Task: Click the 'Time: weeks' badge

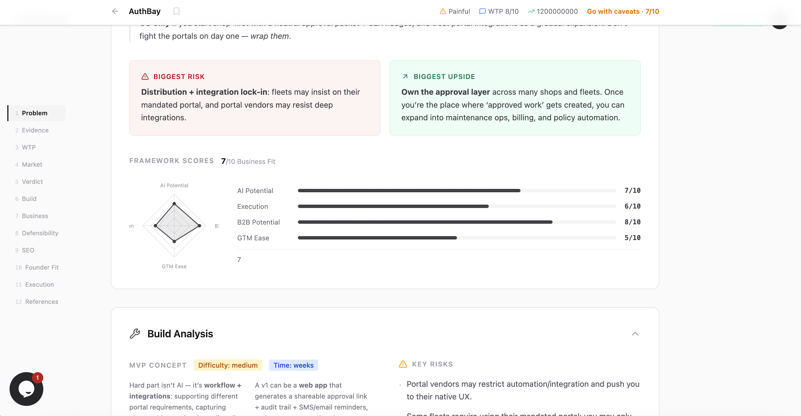Action: (x=293, y=365)
